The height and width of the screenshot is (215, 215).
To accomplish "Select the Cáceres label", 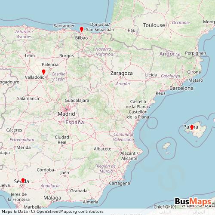I will (14, 130).
